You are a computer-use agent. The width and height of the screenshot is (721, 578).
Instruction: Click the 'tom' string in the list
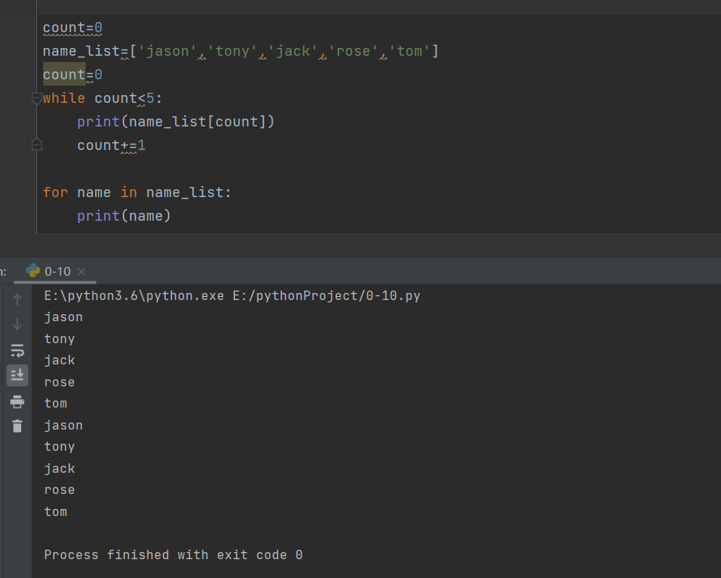(409, 51)
